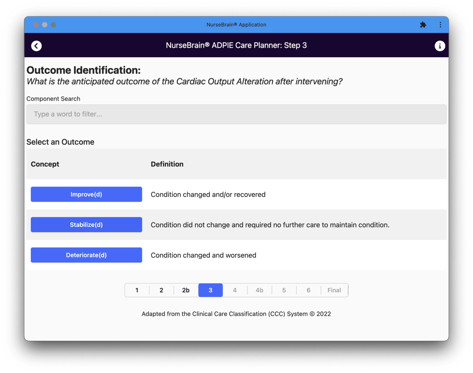Image resolution: width=473 pixels, height=373 pixels.
Task: Jump to step 5 in pagination
Action: coord(284,290)
